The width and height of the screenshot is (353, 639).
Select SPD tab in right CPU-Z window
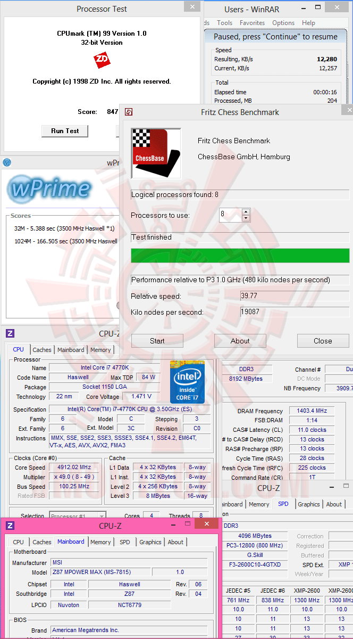[283, 504]
